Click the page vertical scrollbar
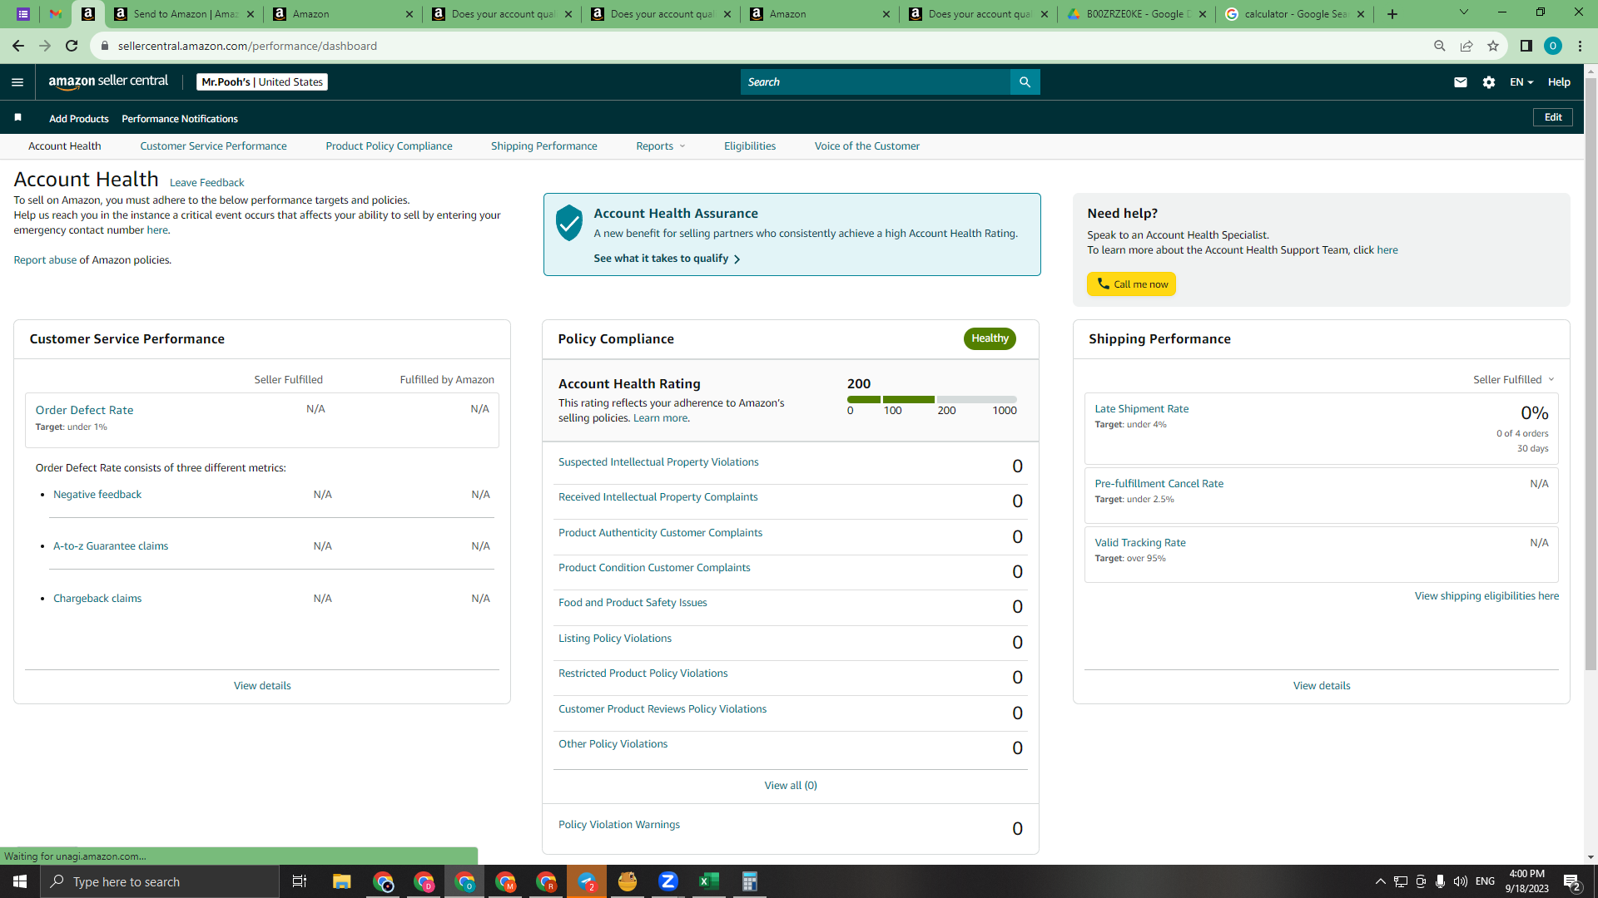Viewport: 1598px width, 898px height. coord(1591,374)
